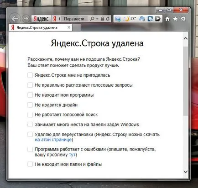Open the Яндекс logo button in toolbar

[x=41, y=19]
